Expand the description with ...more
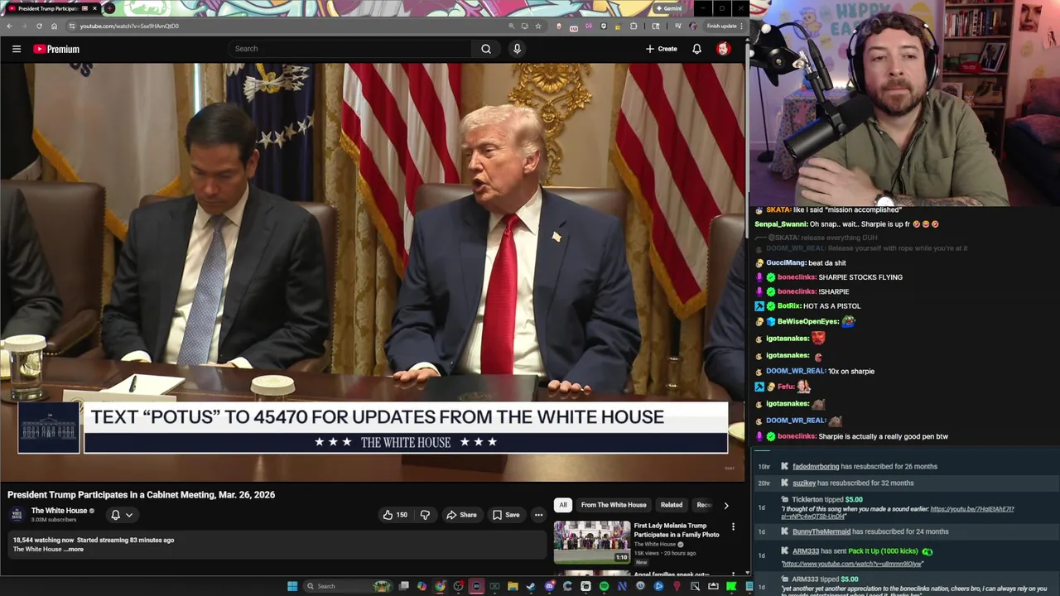Image resolution: width=1060 pixels, height=596 pixels. (x=75, y=550)
